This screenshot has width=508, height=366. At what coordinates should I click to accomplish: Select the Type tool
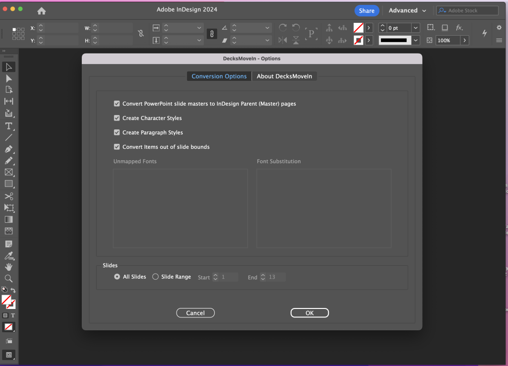[x=9, y=126]
